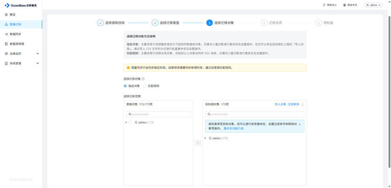Click the 导入对象 link

280,104
